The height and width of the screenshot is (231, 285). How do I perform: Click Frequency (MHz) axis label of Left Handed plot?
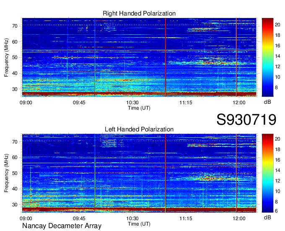pos(6,173)
